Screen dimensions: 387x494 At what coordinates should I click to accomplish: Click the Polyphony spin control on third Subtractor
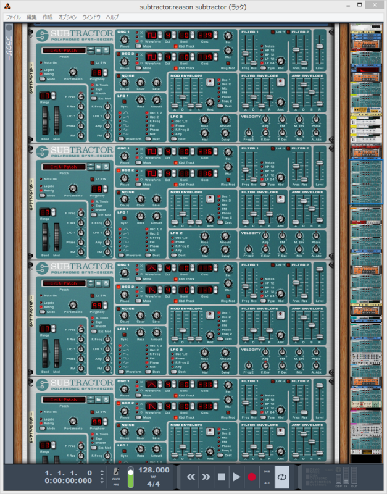(105, 305)
